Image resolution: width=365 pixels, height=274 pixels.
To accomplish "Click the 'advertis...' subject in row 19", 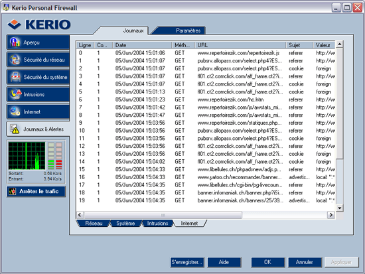I will point(299,200).
